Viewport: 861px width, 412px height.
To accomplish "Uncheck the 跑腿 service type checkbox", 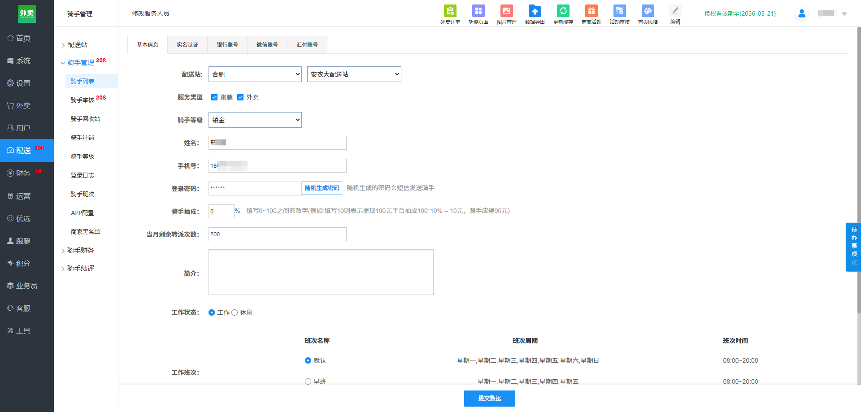I will (x=214, y=97).
